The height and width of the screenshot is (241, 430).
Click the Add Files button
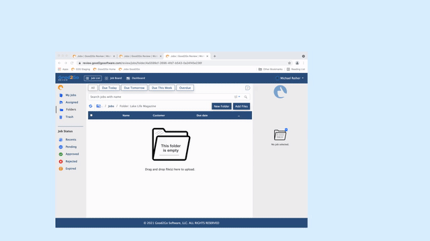tap(241, 106)
